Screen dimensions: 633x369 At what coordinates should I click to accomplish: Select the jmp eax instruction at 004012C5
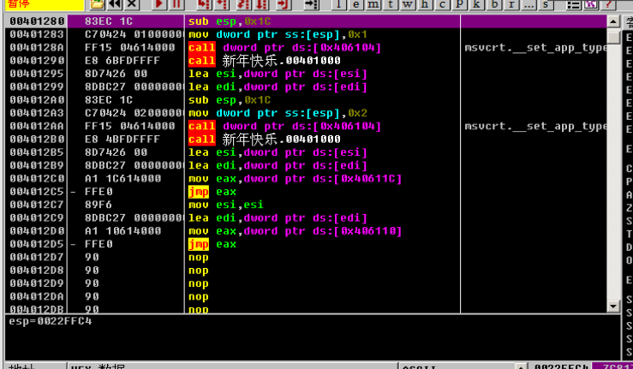[212, 192]
